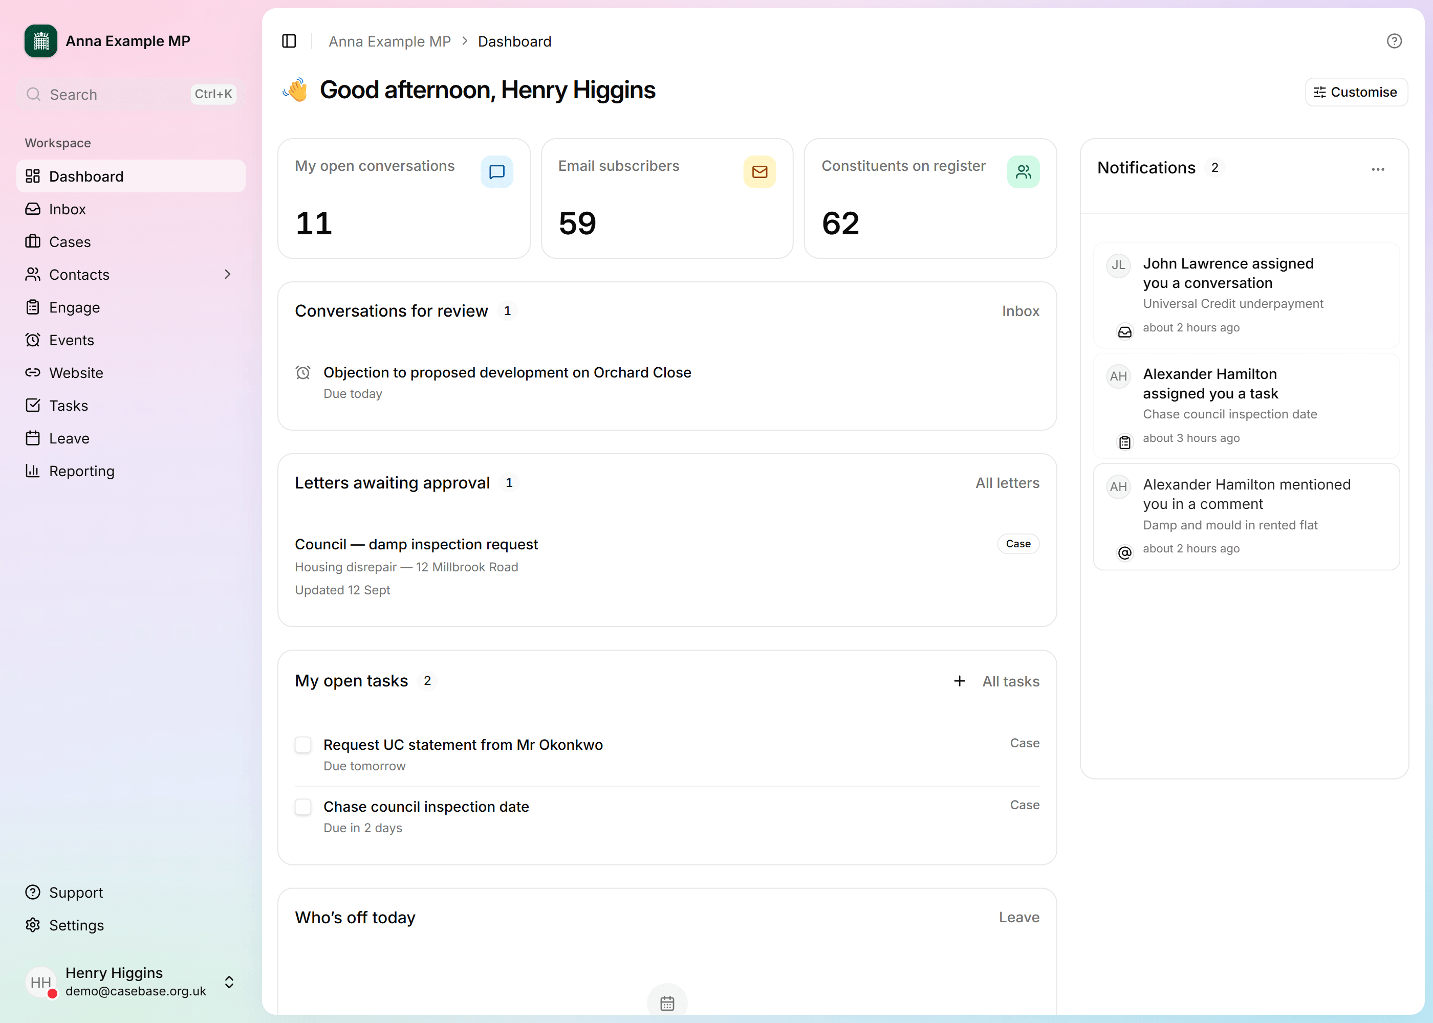
Task: Open Council — damp inspection request letter
Action: tap(416, 544)
